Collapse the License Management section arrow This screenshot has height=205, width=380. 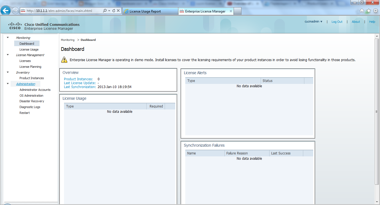[8, 55]
